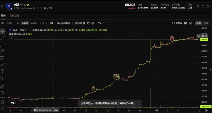Close the Ctrl key zoom hint

(139, 104)
